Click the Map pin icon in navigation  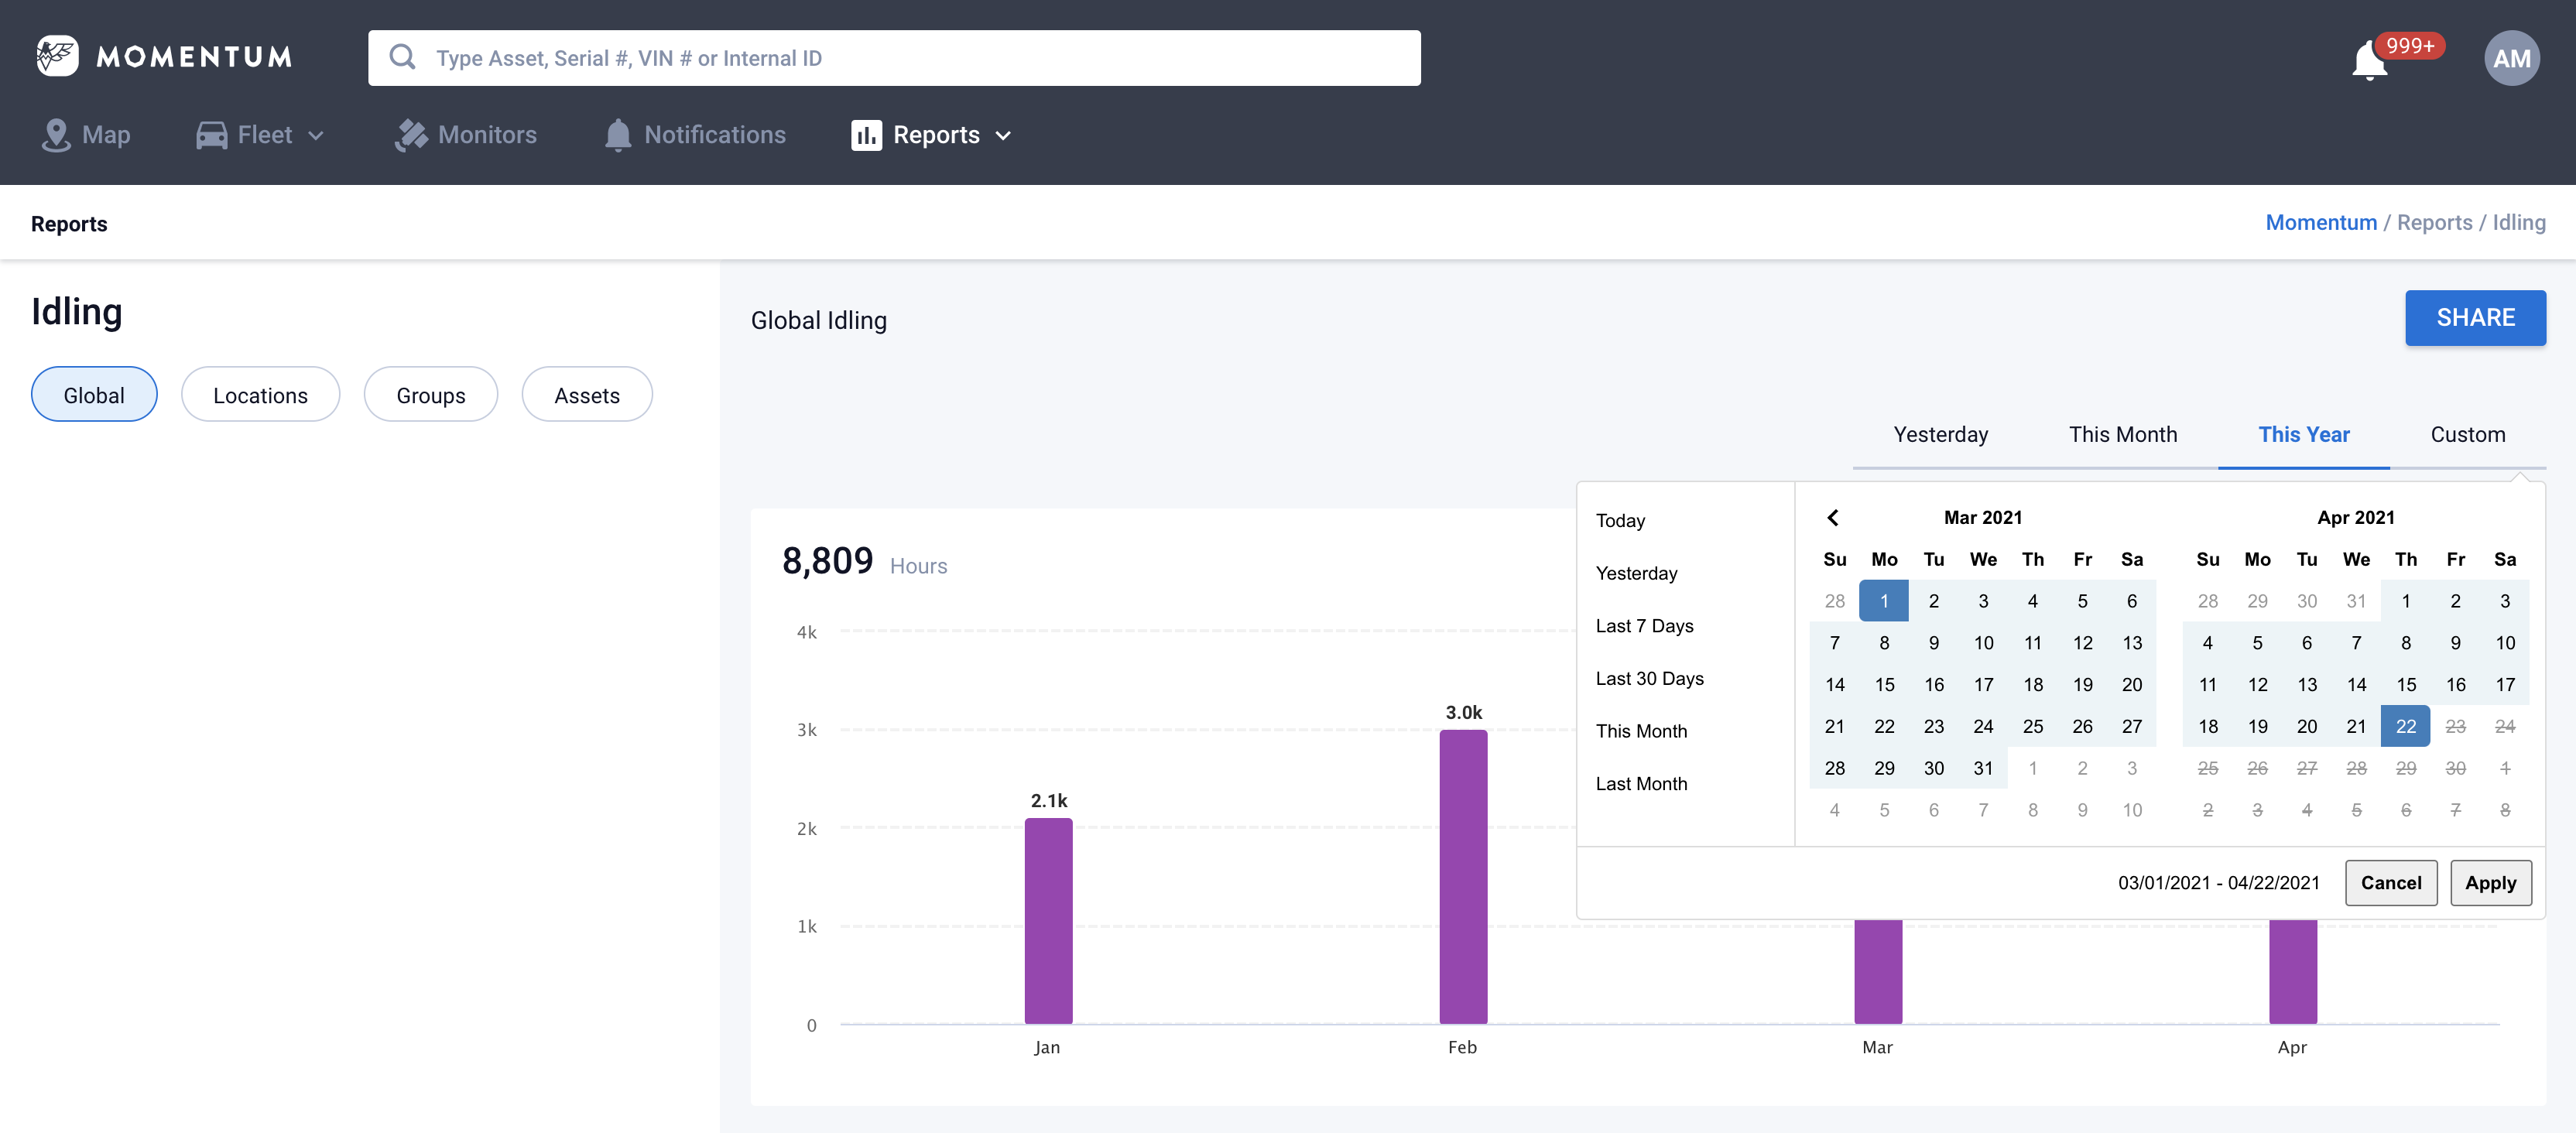(x=56, y=135)
